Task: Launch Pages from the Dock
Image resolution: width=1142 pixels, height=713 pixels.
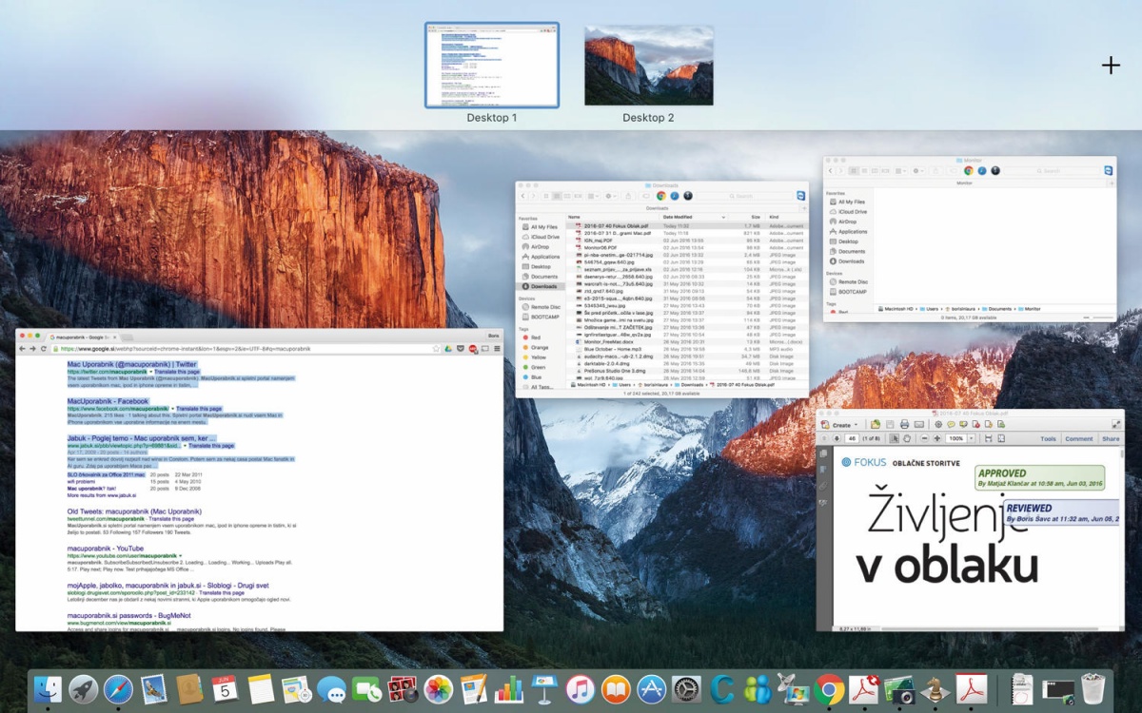Action: click(473, 689)
